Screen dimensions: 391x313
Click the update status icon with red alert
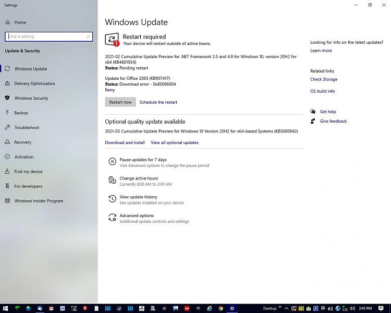point(112,40)
